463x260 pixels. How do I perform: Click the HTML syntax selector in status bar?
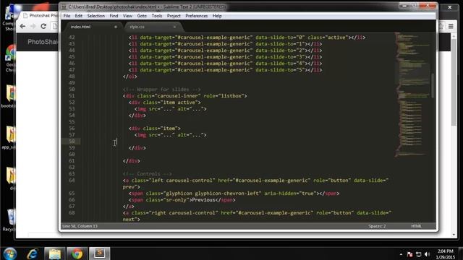coord(417,226)
